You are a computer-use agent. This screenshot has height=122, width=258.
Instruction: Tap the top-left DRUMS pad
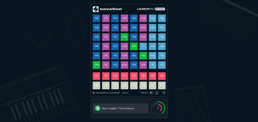tap(96, 18)
